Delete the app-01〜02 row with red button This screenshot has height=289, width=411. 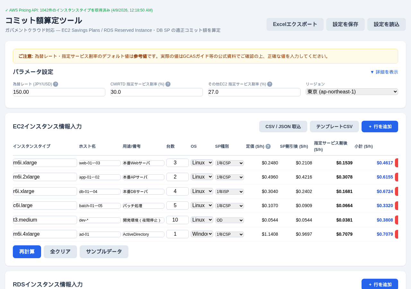coord(397,177)
